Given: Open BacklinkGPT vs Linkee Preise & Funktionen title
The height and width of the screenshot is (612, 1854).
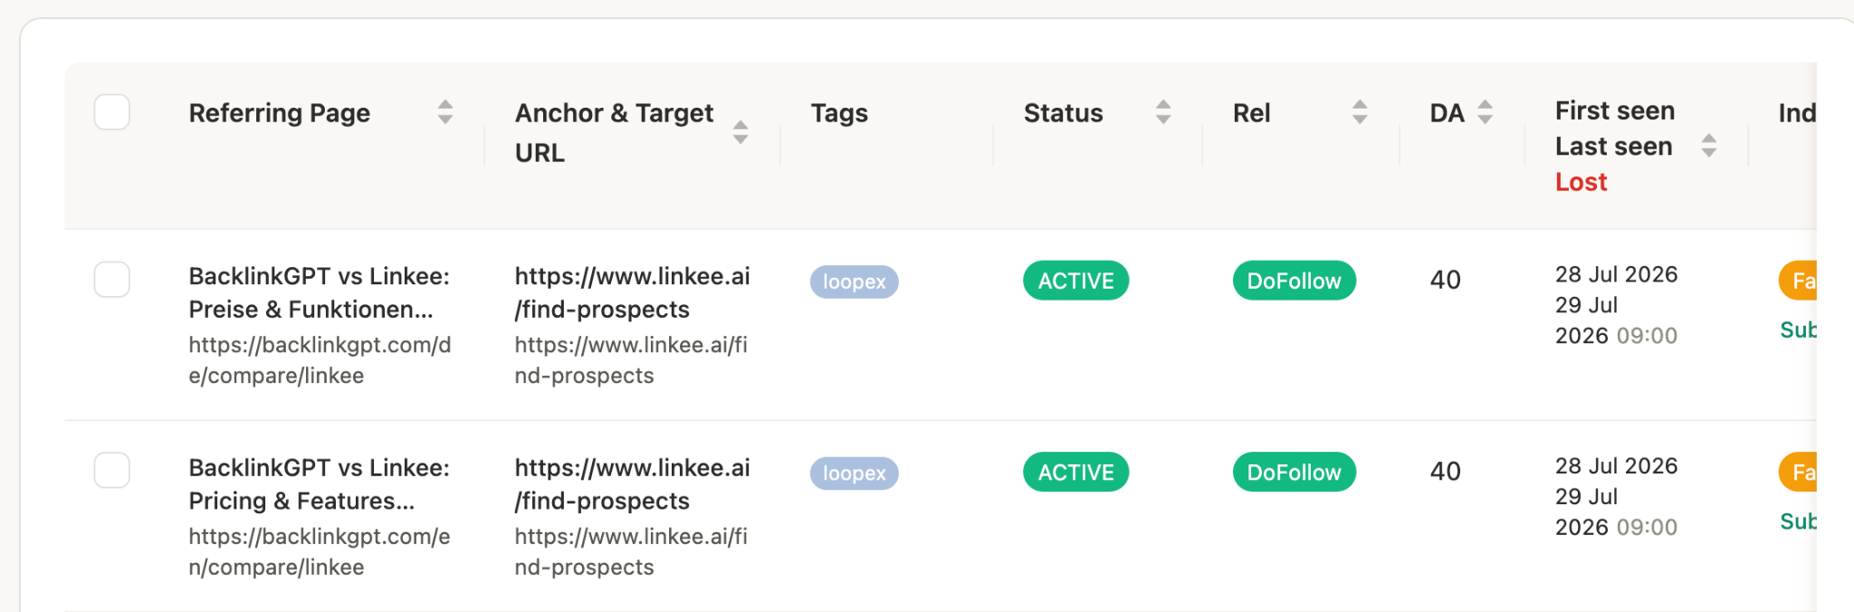Looking at the screenshot, I should 319,292.
